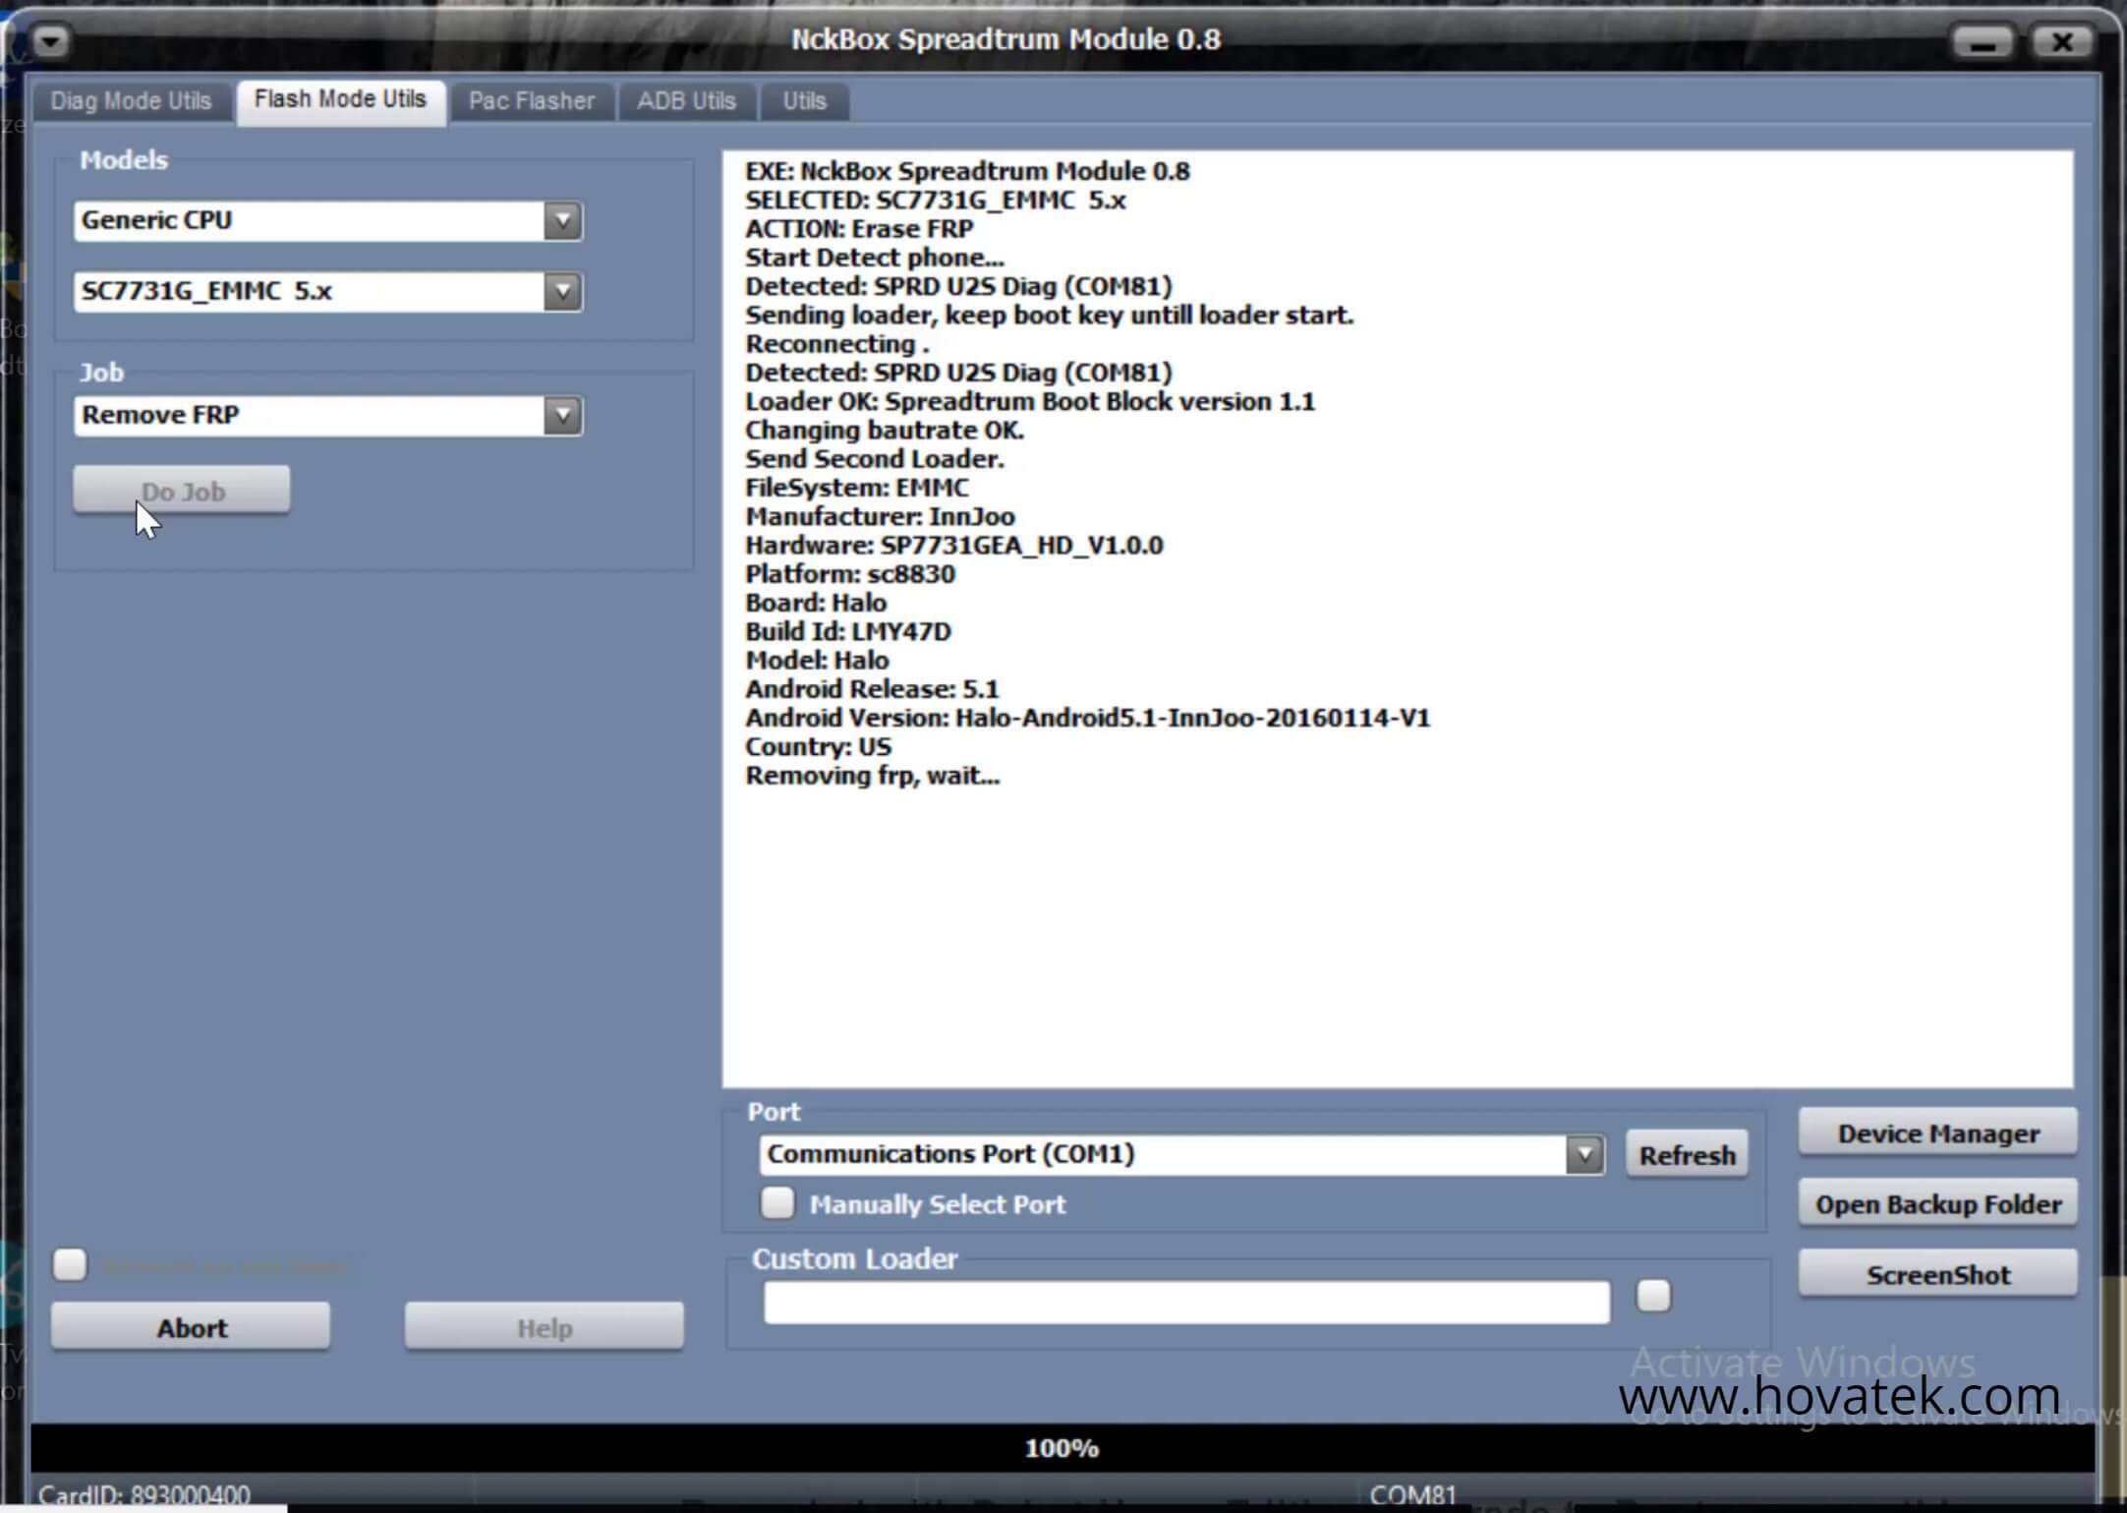The width and height of the screenshot is (2127, 1513).
Task: Open the SC7731G_EMMC 5.x dropdown
Action: [x=562, y=291]
